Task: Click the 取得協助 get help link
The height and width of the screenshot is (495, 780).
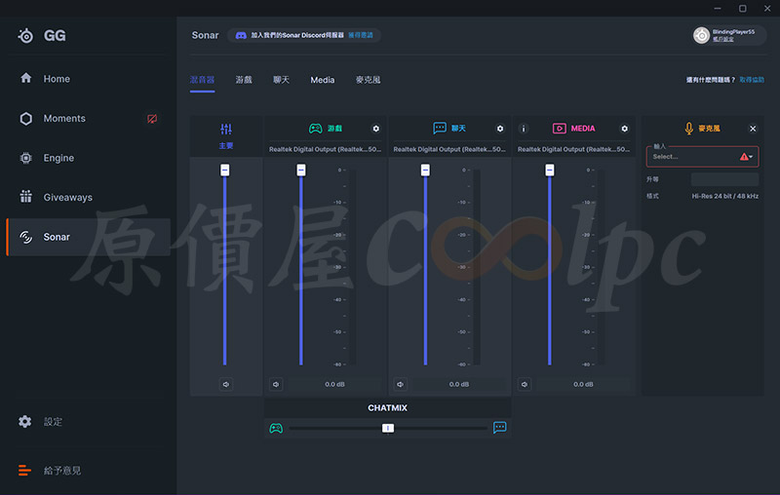Action: (752, 80)
